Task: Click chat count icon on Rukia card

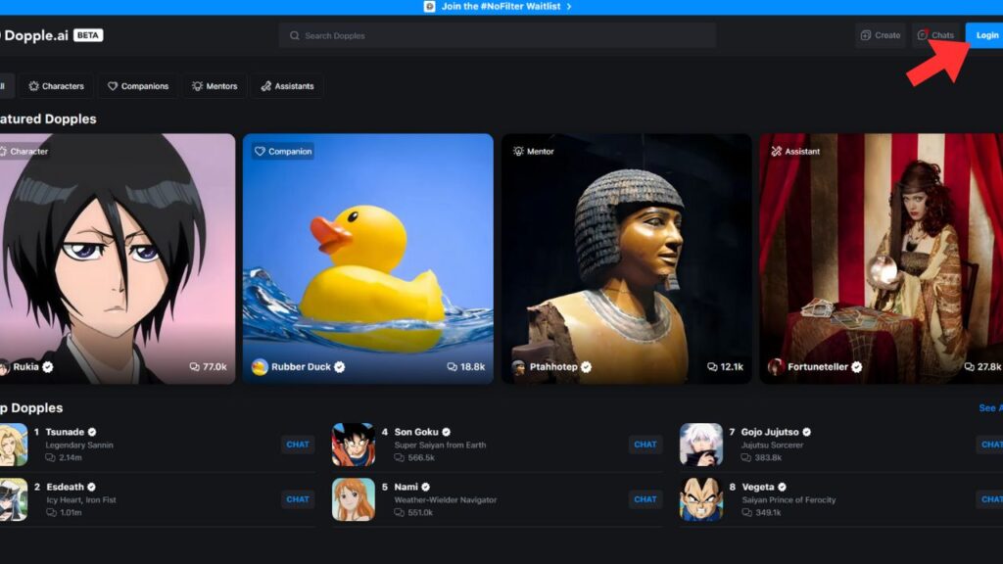Action: [195, 367]
